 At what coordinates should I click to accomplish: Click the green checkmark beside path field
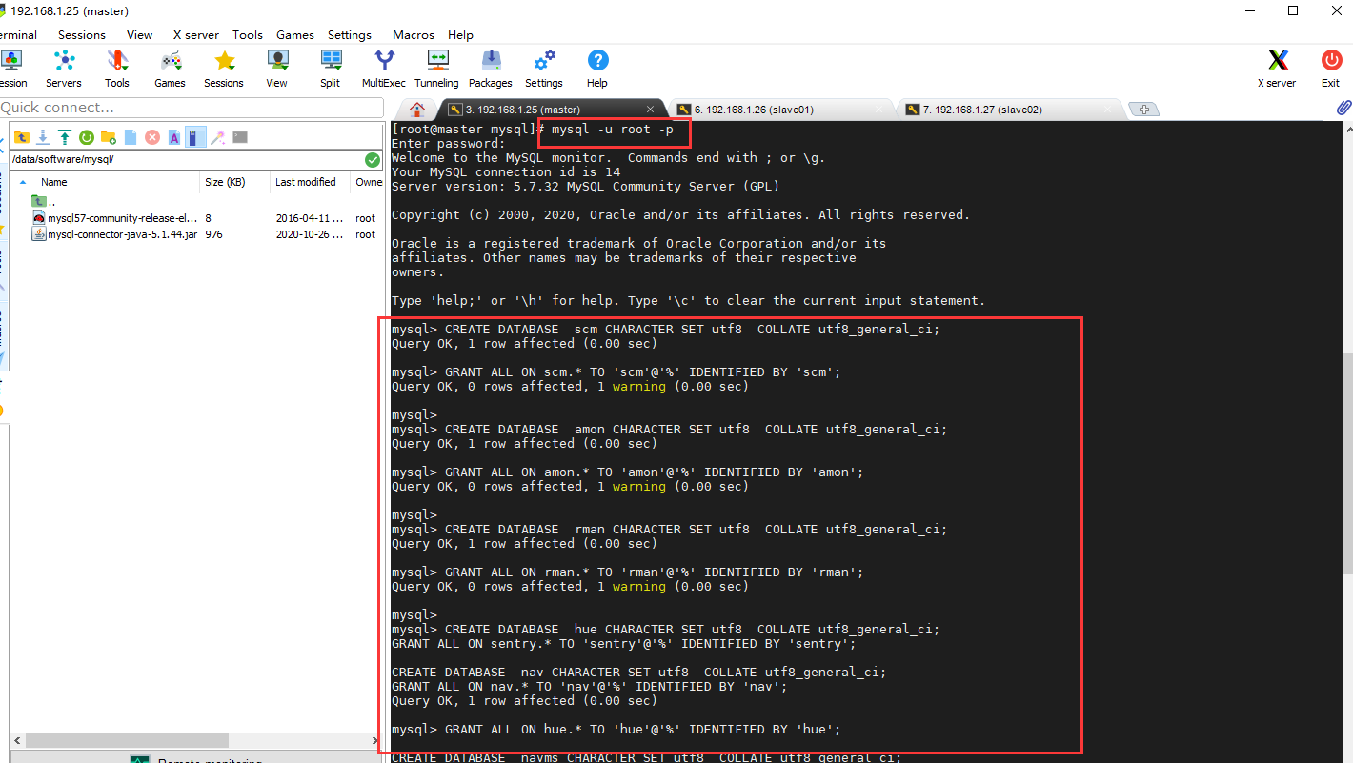372,160
